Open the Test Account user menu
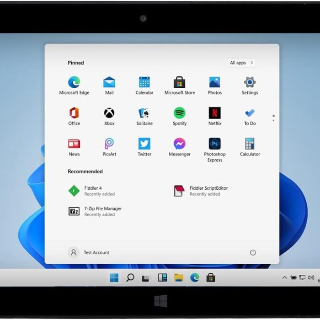This screenshot has height=320, width=320. [x=89, y=252]
